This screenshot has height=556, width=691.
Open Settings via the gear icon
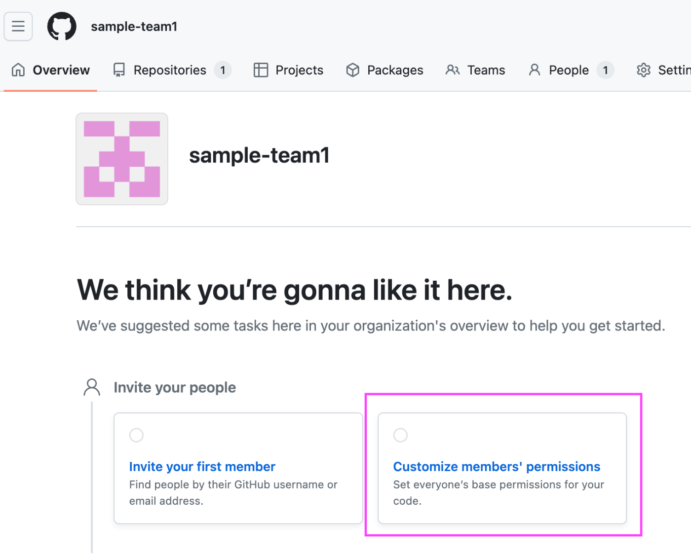(643, 70)
